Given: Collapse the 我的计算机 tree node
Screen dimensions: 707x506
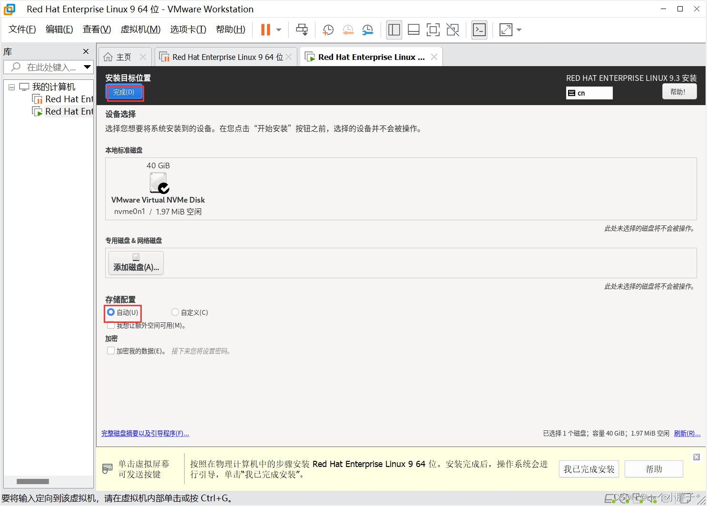Looking at the screenshot, I should coord(11,87).
